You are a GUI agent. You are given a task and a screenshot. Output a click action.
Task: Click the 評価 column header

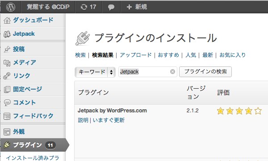223,93
